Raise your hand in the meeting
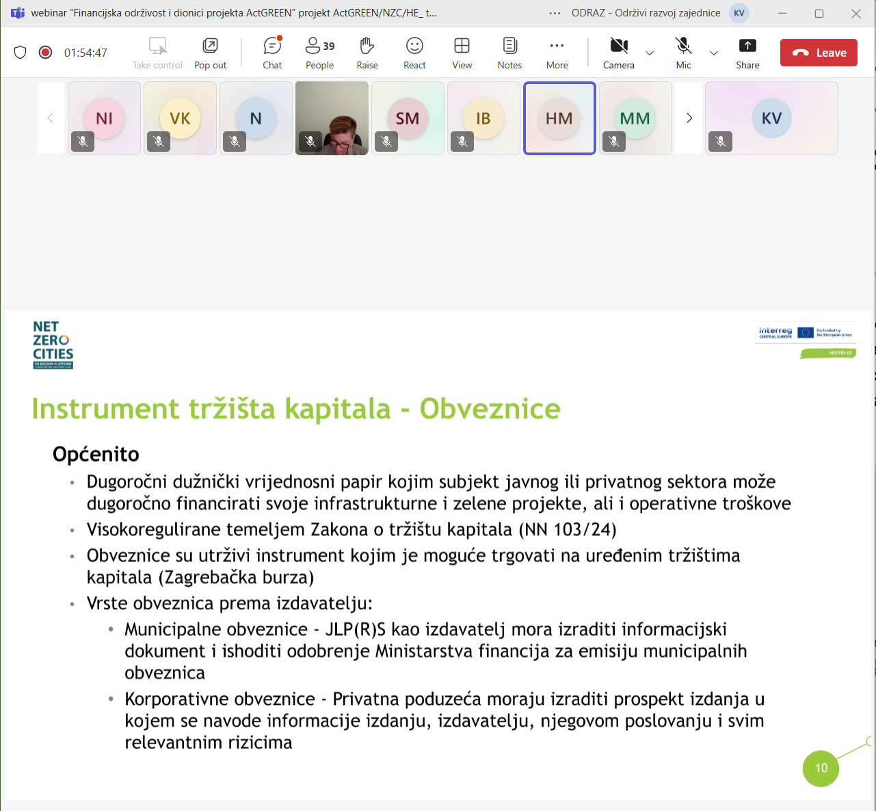The width and height of the screenshot is (876, 811). pyautogui.click(x=367, y=53)
